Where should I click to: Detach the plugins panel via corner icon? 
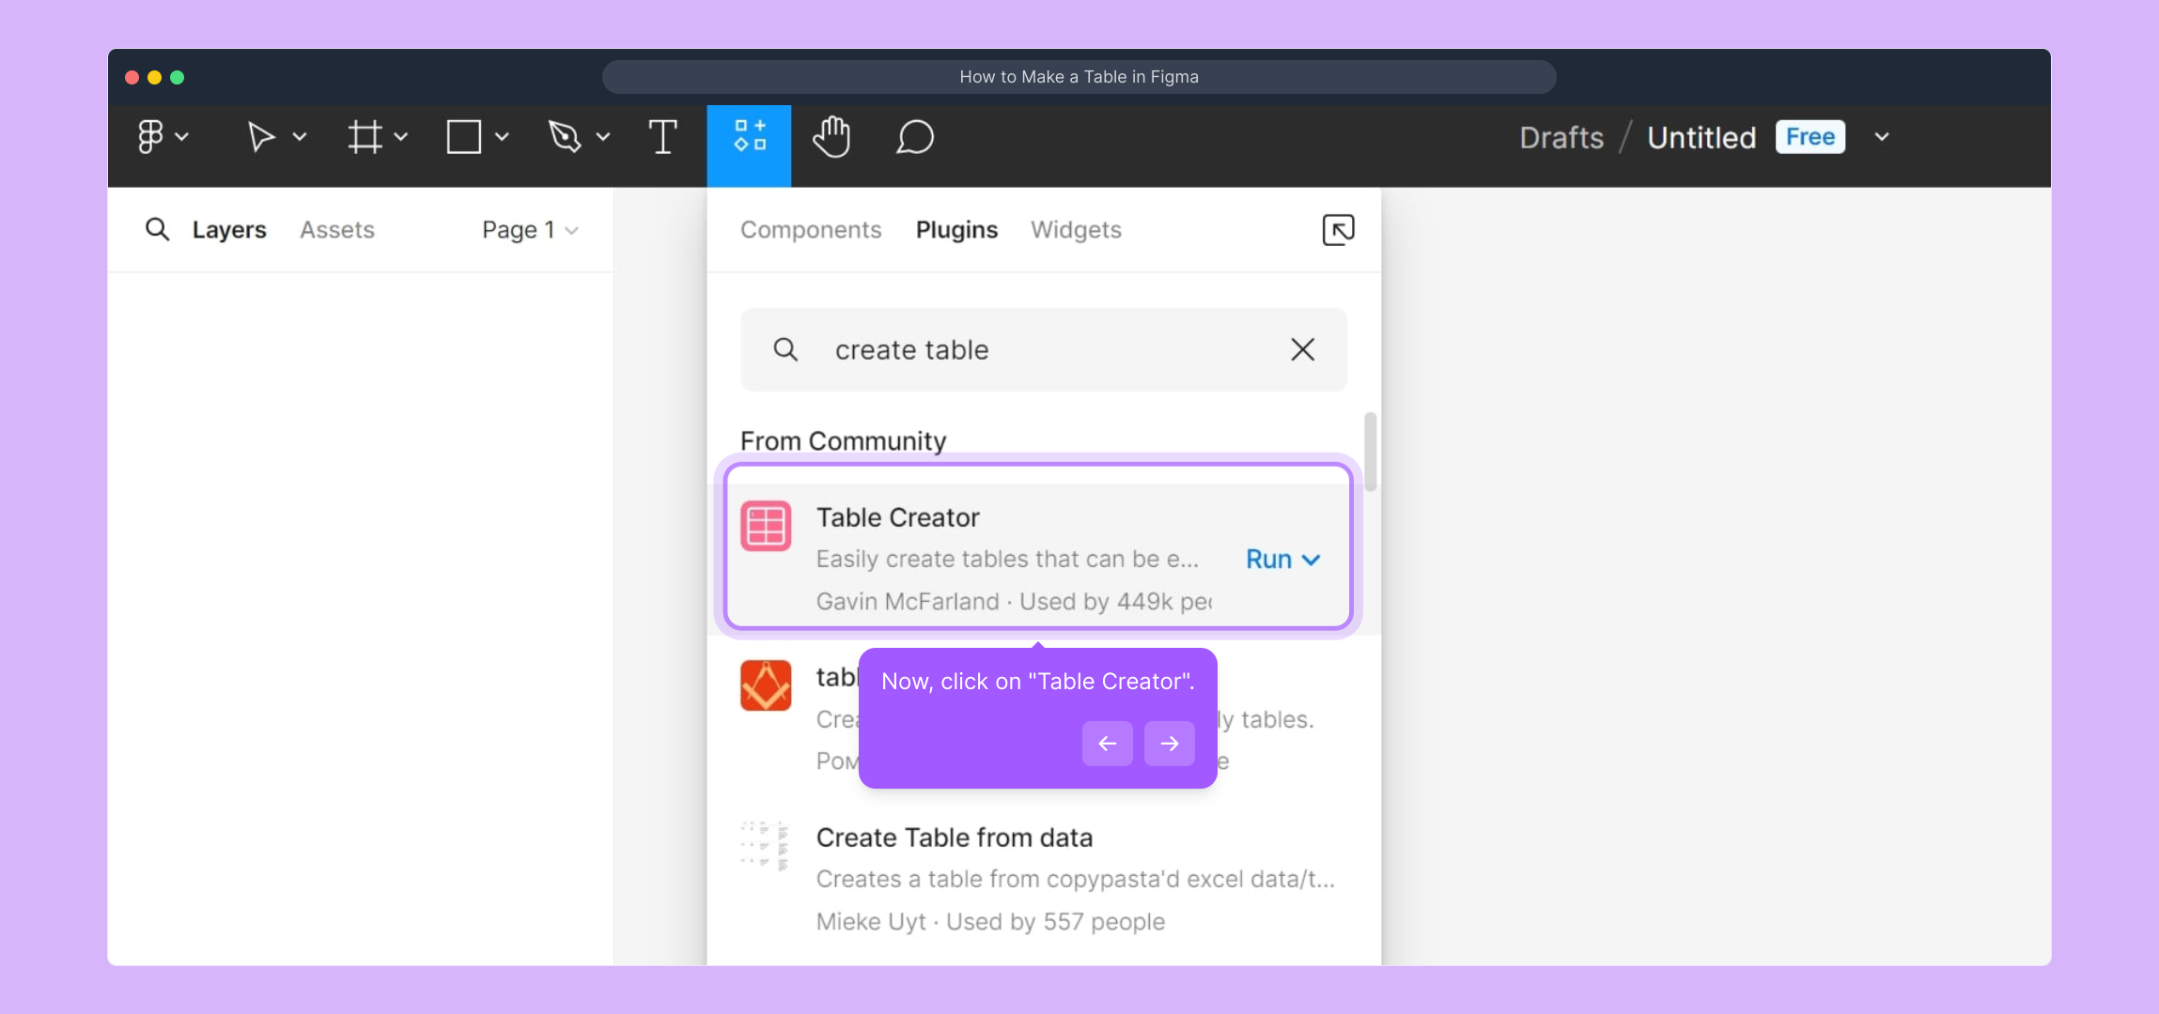click(1338, 229)
